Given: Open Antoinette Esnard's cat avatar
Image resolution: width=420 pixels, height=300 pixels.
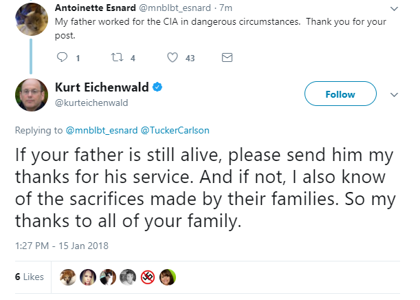Looking at the screenshot, I should pyautogui.click(x=32, y=19).
